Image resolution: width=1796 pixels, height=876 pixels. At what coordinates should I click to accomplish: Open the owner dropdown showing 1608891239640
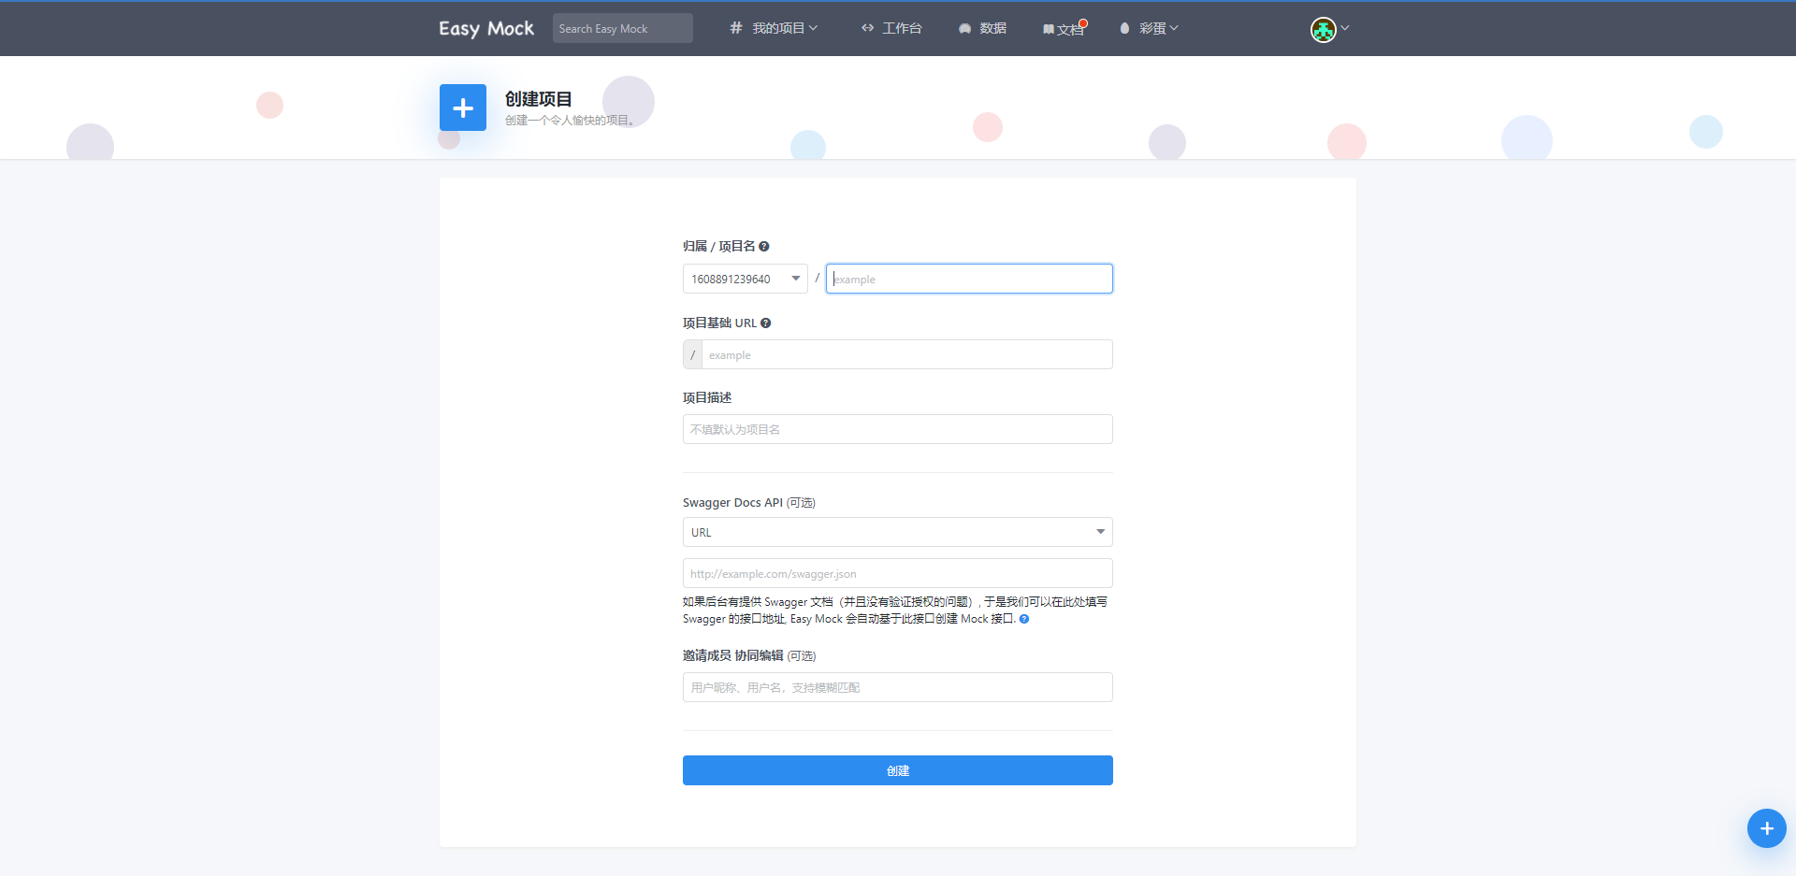pos(745,279)
